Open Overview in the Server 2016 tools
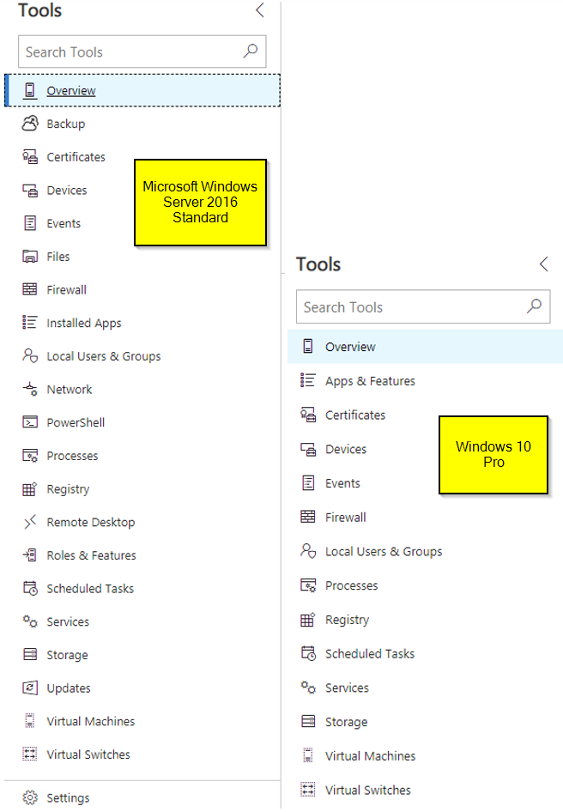Image resolution: width=563 pixels, height=812 pixels. click(71, 91)
